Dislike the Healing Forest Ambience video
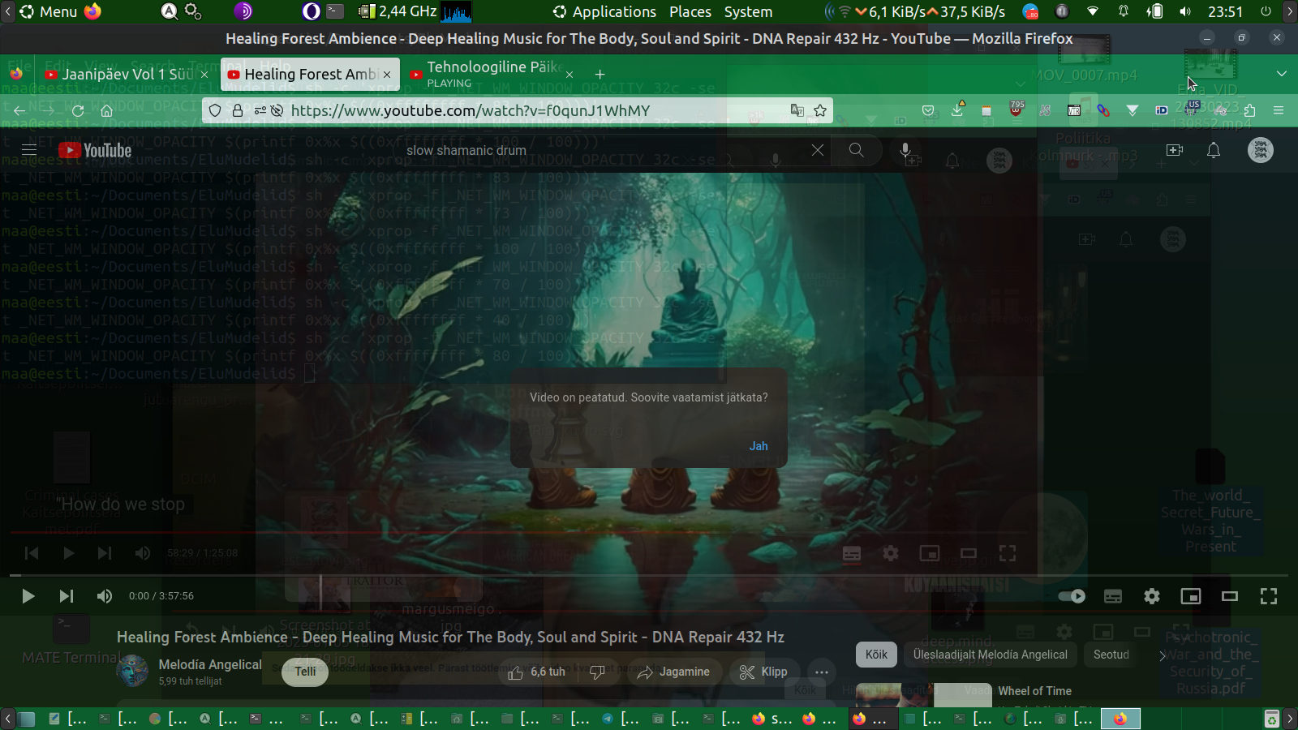The height and width of the screenshot is (730, 1298). 598,672
